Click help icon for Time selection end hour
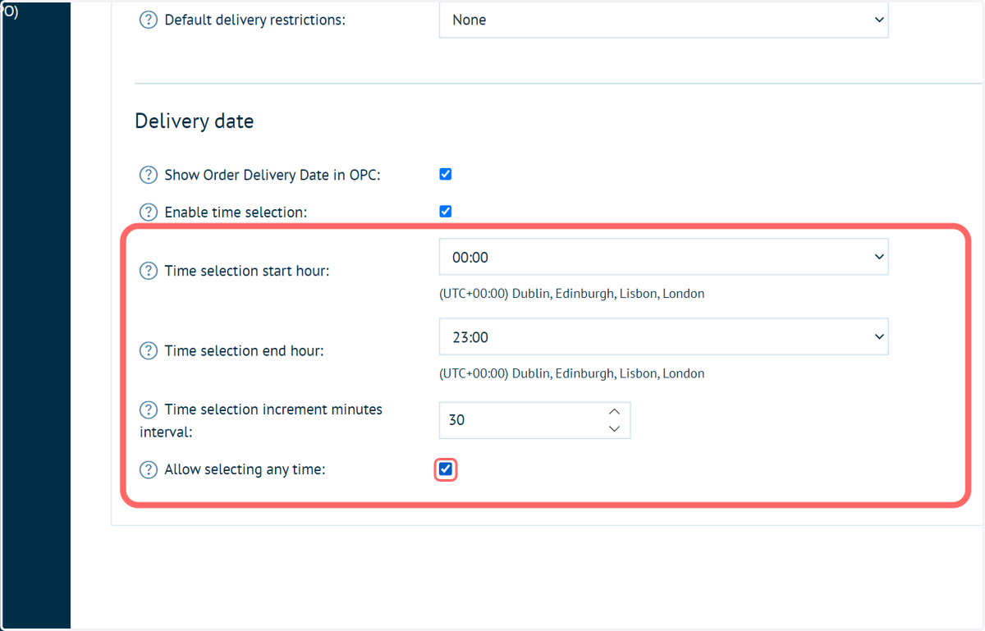 [148, 350]
